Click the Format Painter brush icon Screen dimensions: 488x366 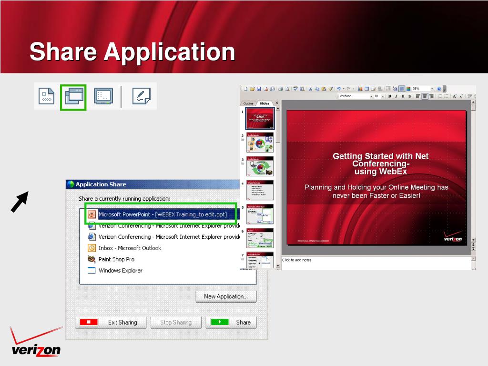click(x=331, y=89)
